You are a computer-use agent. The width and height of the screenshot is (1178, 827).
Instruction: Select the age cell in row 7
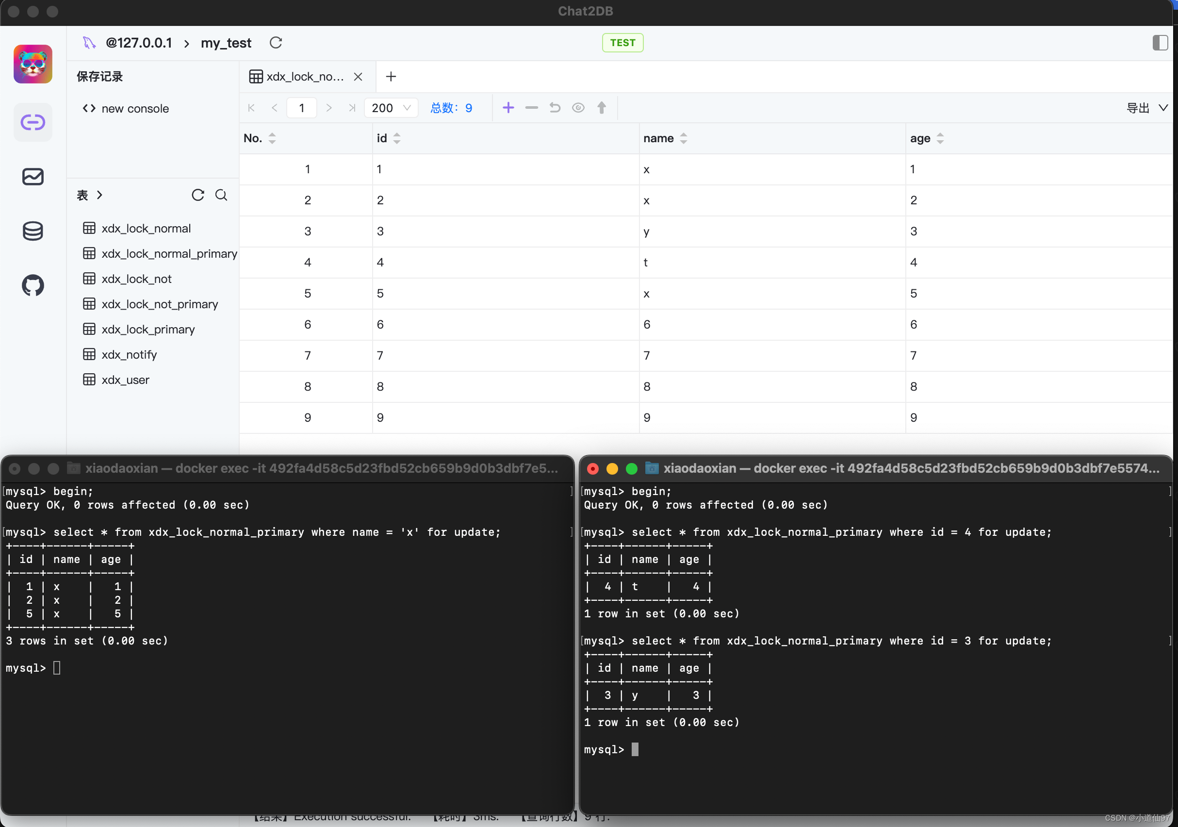[x=1039, y=356]
